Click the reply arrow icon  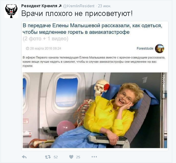24,157
